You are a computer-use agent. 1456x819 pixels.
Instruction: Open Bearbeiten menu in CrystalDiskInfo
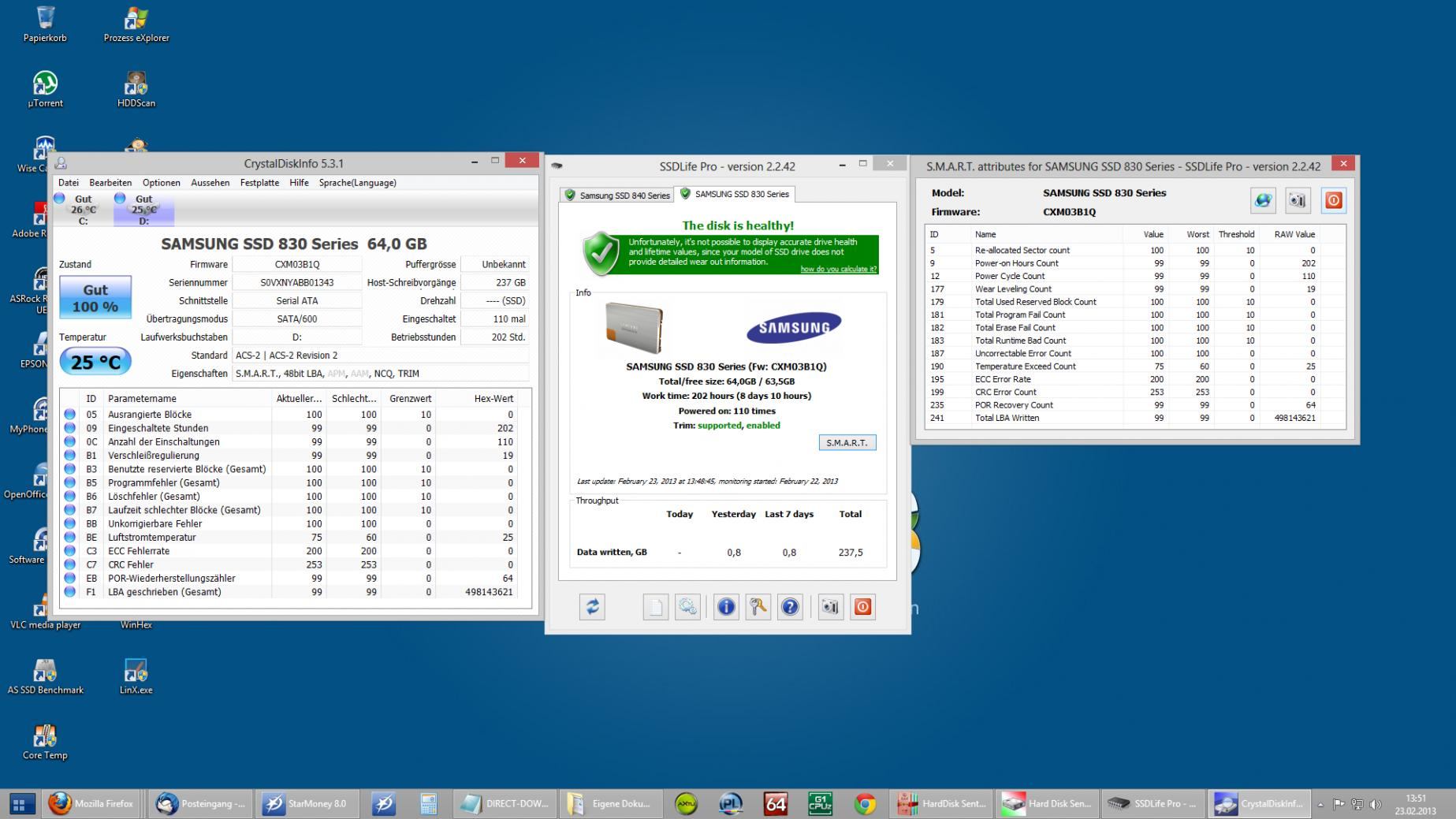tap(110, 182)
